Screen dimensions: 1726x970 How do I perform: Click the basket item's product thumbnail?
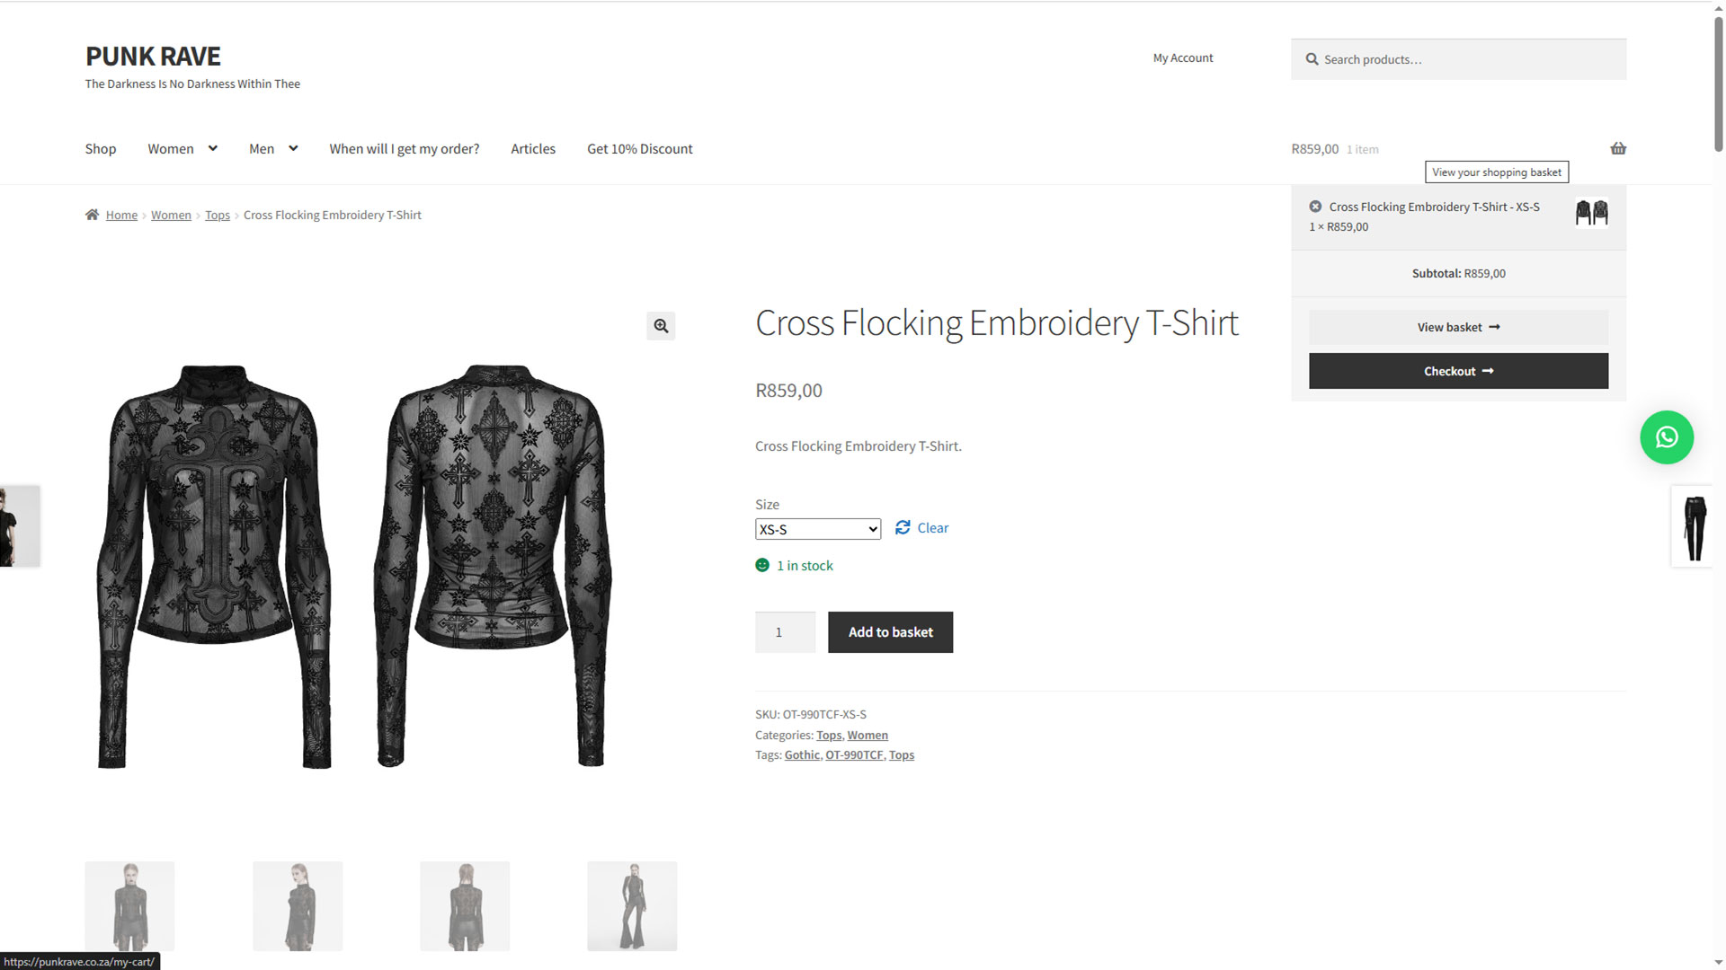1591,213
